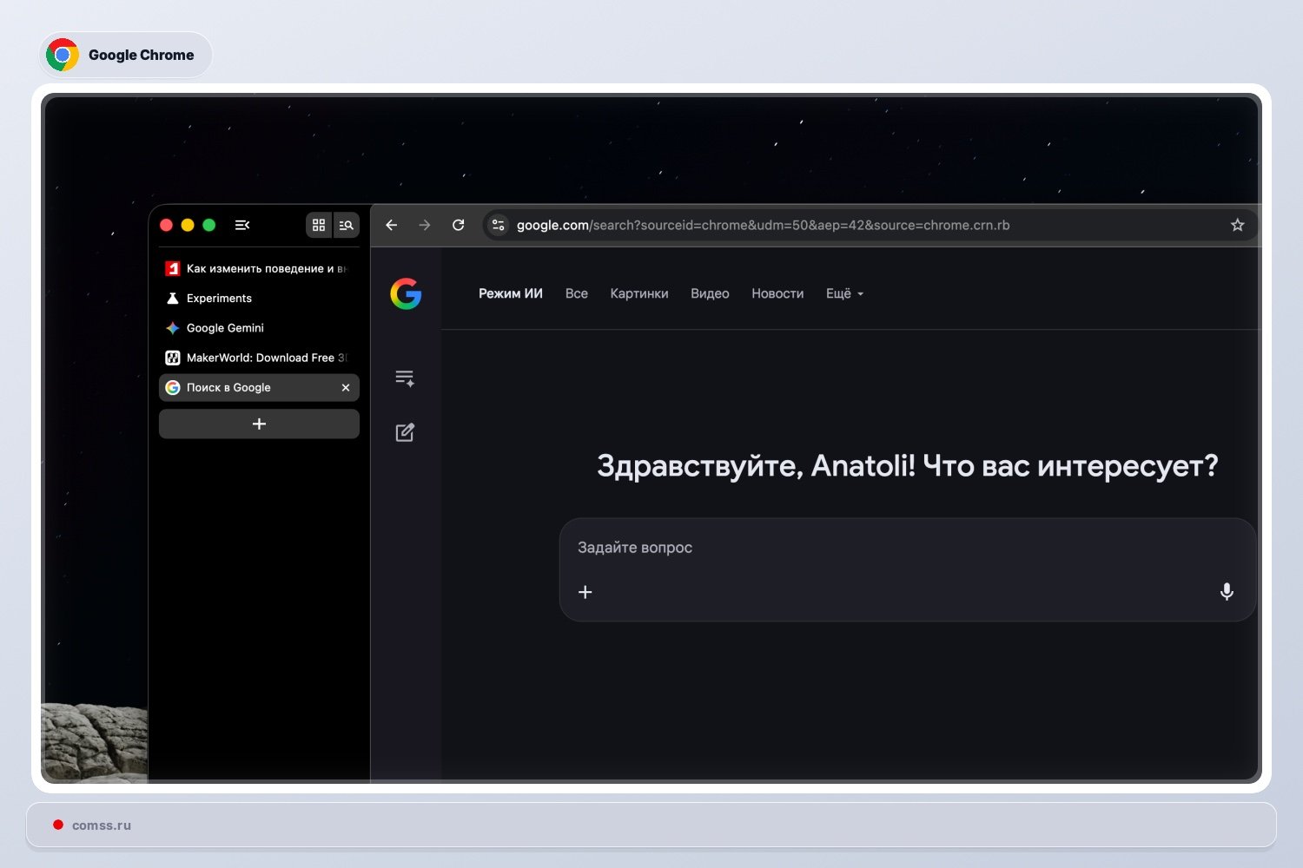Open a new tab with the plus button
The width and height of the screenshot is (1303, 868).
tap(259, 424)
